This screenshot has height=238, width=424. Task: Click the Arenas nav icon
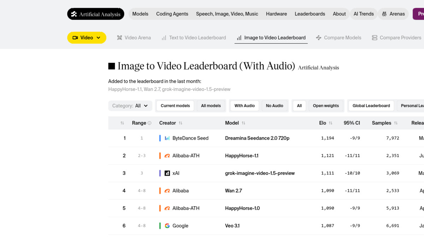(384, 14)
